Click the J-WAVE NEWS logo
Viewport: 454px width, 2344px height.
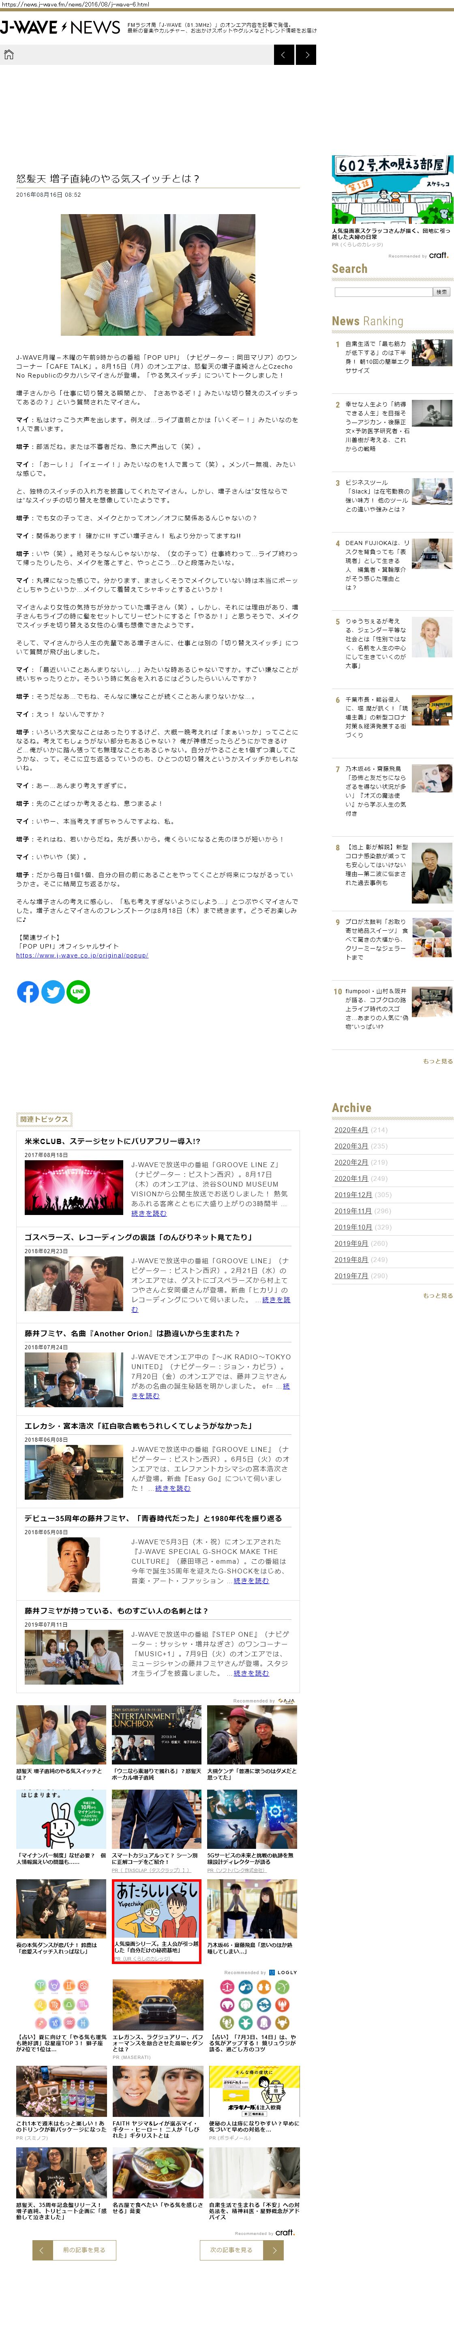(x=60, y=27)
